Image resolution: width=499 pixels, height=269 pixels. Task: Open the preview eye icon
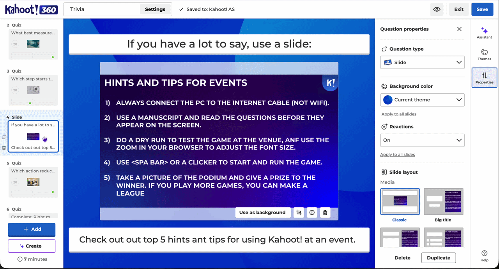pos(437,9)
